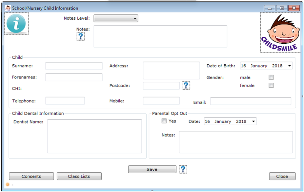Tick the male gender checkbox

pyautogui.click(x=271, y=78)
